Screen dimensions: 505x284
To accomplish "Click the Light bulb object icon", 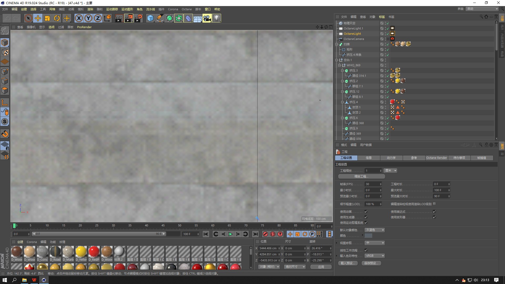I will (x=216, y=18).
